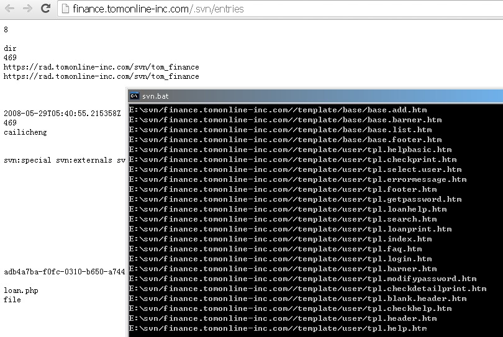Click console line tpl.faq.htm
Image resolution: width=503 pixels, height=337 pixels.
tap(275, 249)
